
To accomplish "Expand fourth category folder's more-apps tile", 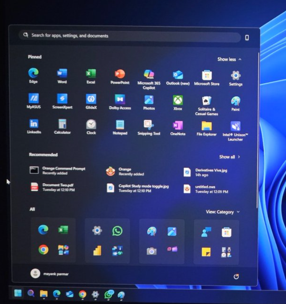I will coord(226,252).
